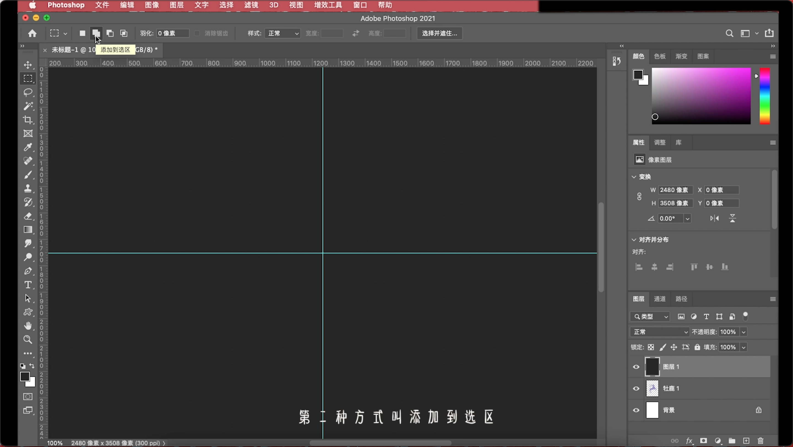Select the Zoom tool

[28, 340]
